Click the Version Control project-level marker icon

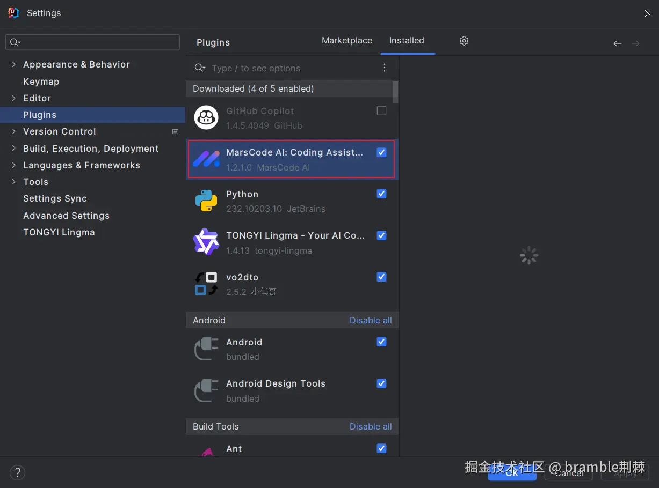coord(175,131)
